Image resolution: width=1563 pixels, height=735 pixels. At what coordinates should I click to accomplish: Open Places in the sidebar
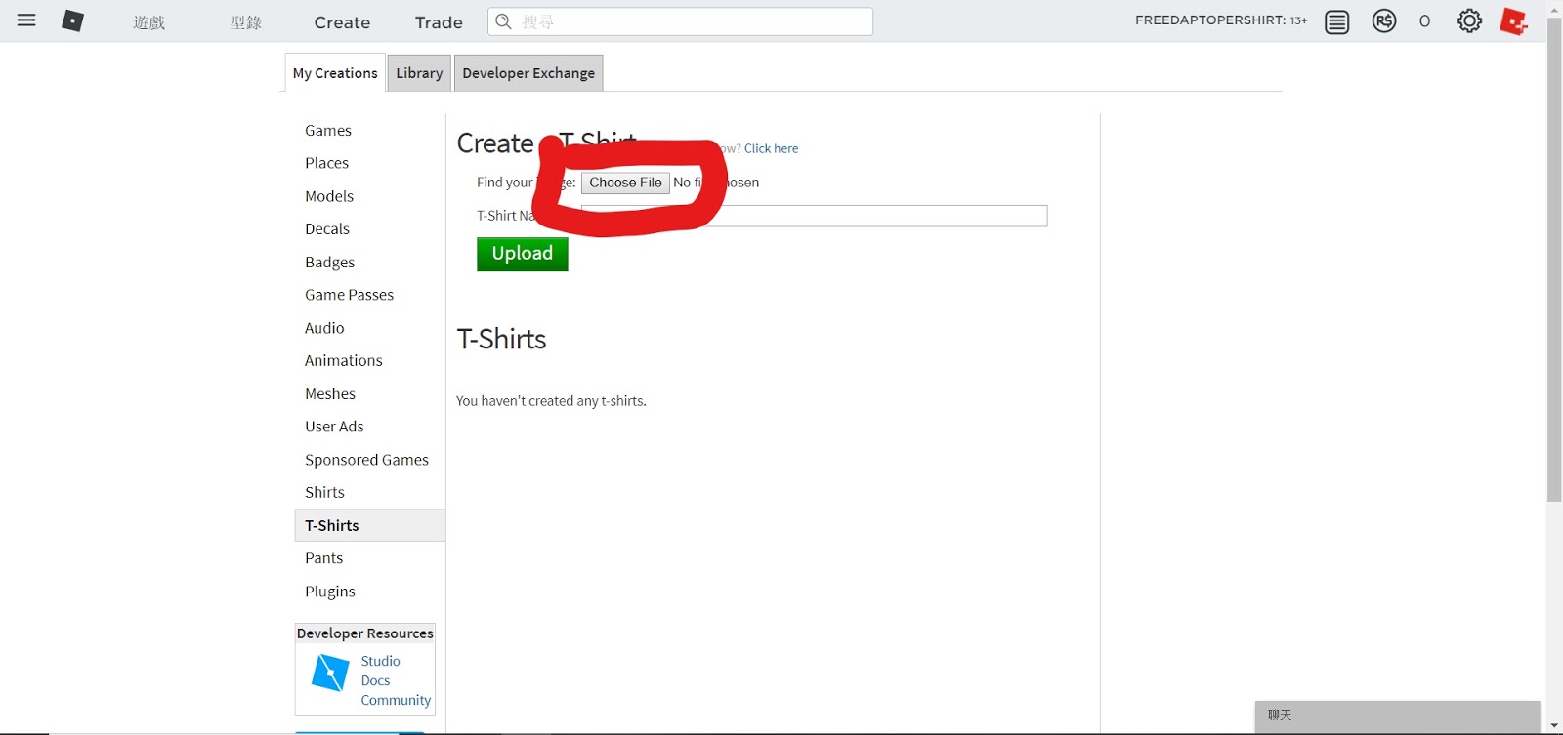[326, 163]
